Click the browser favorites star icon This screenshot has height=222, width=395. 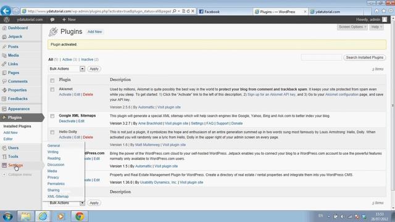coord(384,11)
